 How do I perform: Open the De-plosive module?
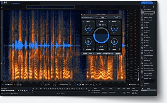pyautogui.click(x=146, y=38)
